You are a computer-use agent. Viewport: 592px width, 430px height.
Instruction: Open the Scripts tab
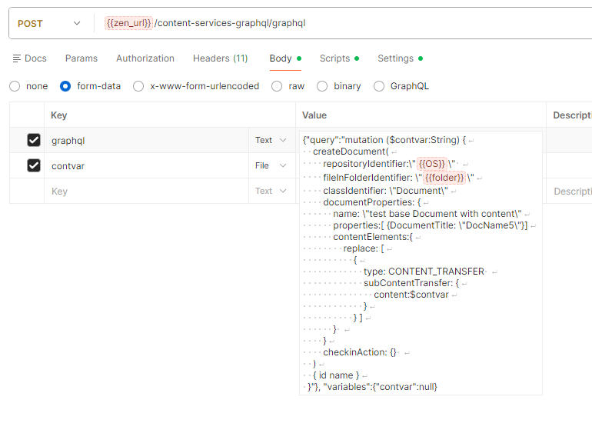(335, 58)
